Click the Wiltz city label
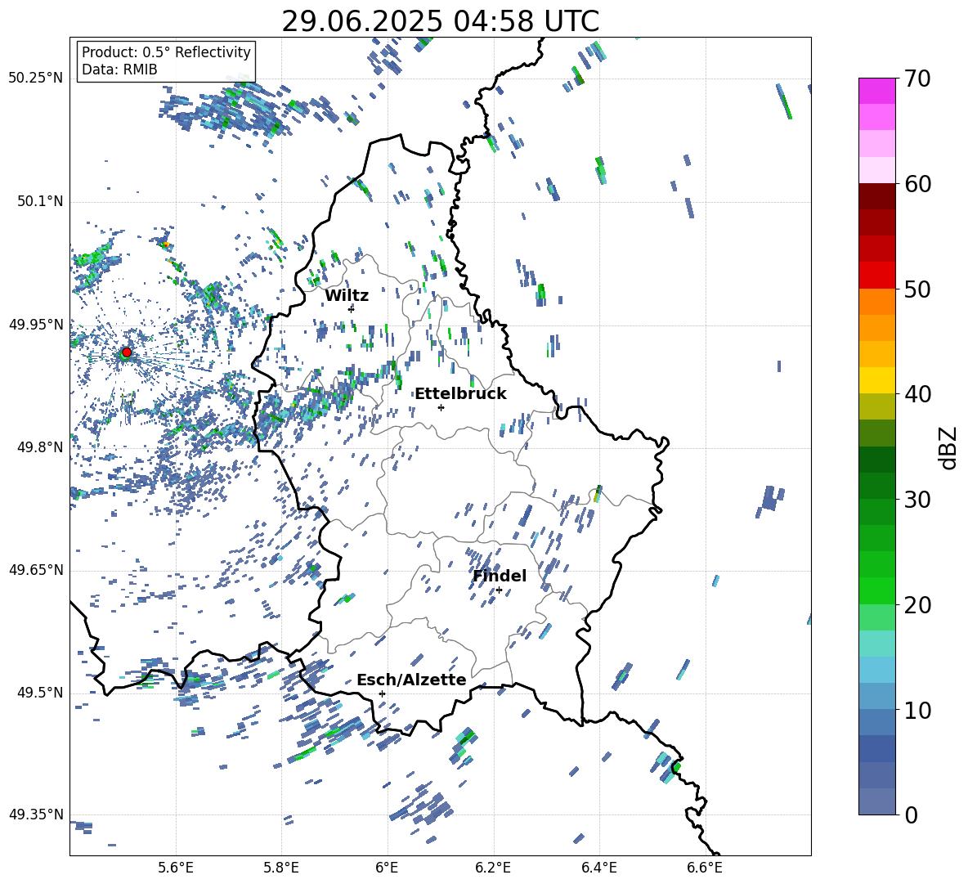This screenshot has width=968, height=884. pos(347,296)
